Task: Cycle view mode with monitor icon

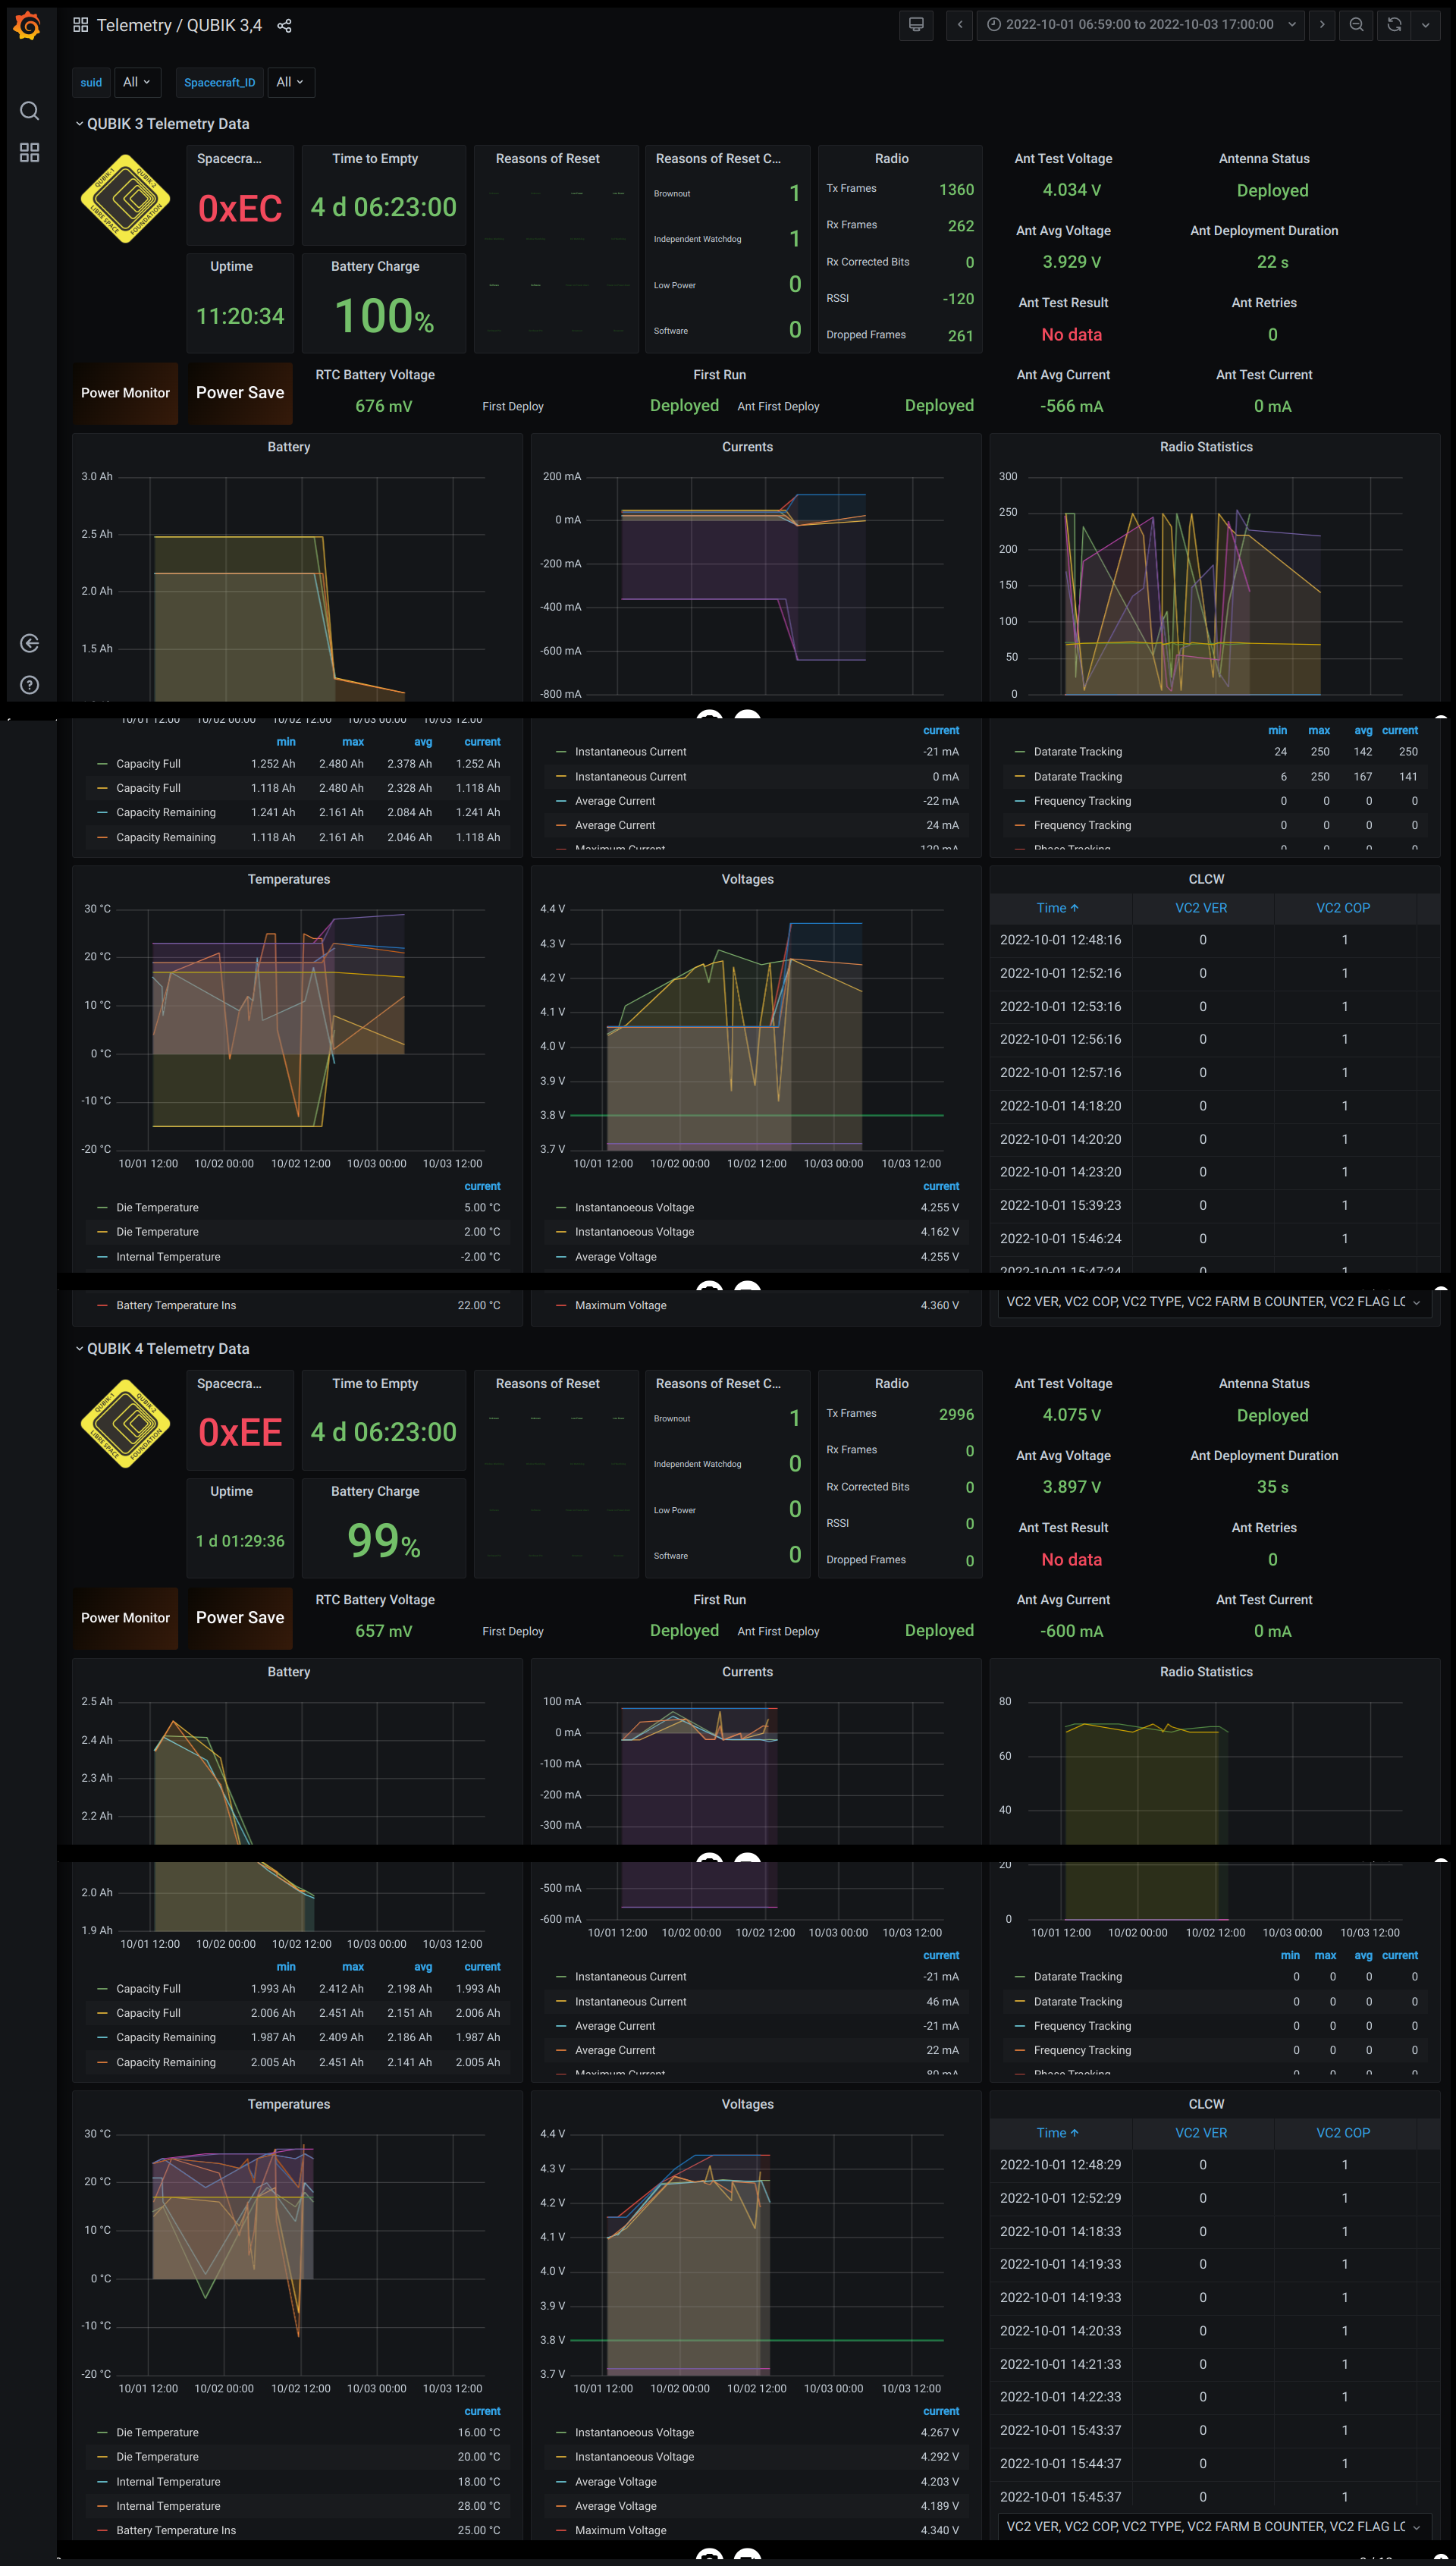Action: tap(915, 25)
